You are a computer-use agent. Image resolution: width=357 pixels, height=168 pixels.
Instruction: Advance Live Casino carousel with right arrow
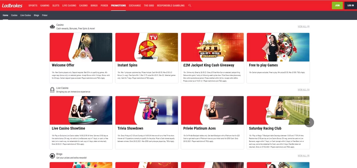click(309, 122)
